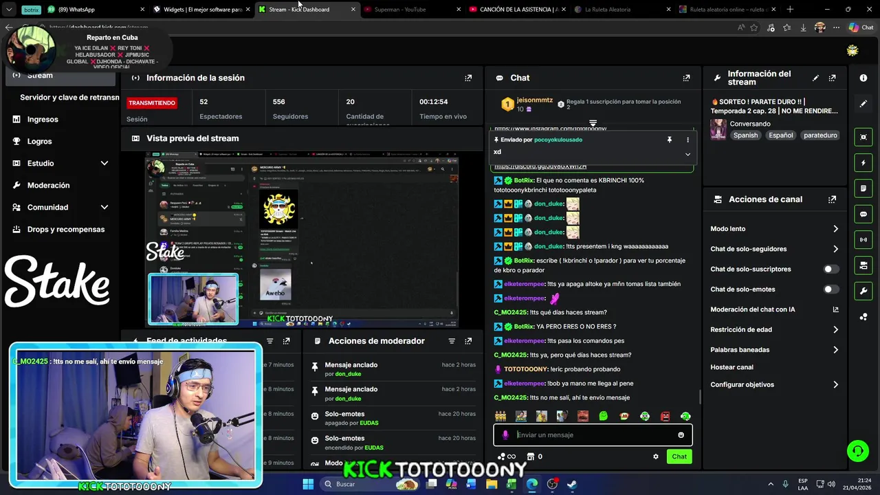Filter the Acciones de moderador list
Viewport: 880px width, 495px height.
click(452, 341)
